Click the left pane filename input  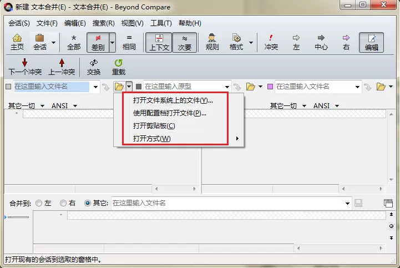click(x=52, y=87)
